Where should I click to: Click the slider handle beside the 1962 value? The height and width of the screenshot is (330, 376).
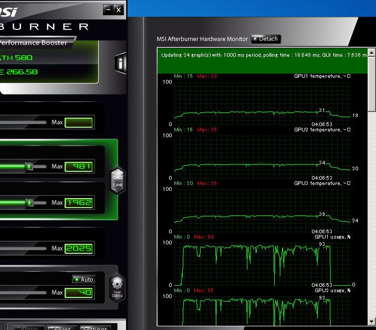click(x=29, y=202)
